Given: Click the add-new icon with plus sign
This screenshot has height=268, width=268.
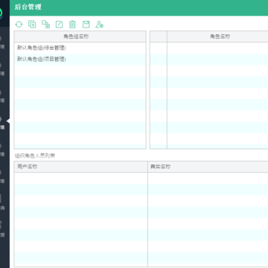Looking at the screenshot, I should pos(32,24).
